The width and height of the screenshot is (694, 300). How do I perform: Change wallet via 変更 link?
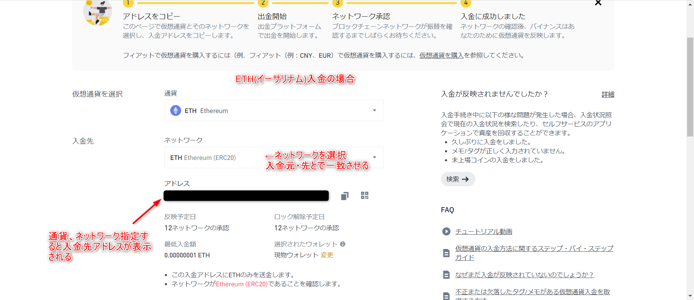pos(327,255)
